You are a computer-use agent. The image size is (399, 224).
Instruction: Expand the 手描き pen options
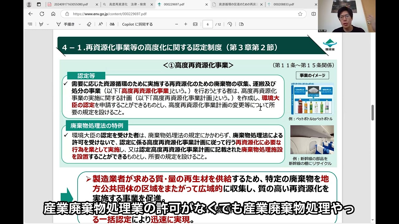click(x=80, y=24)
